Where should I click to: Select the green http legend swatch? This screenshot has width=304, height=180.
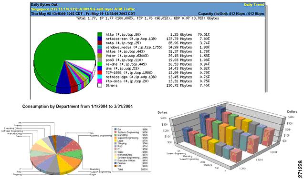click(100, 34)
